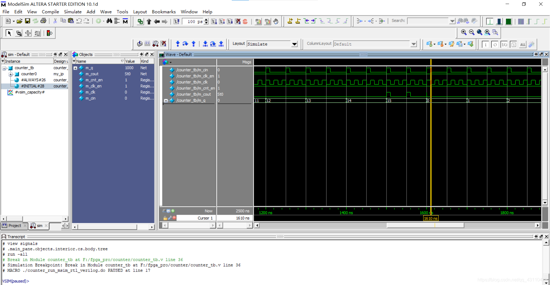Click the Restart simulation icon
This screenshot has width=550, height=285.
(x=176, y=21)
